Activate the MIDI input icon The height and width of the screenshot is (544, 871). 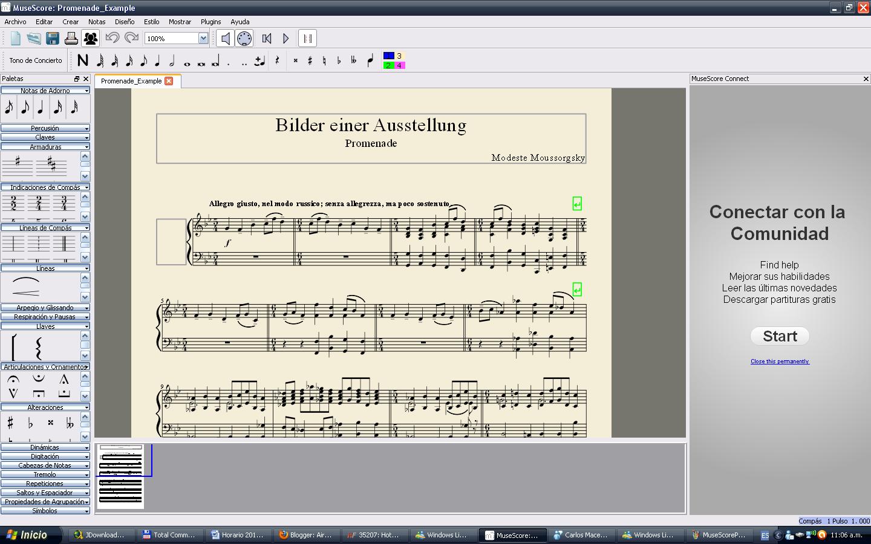click(x=244, y=38)
